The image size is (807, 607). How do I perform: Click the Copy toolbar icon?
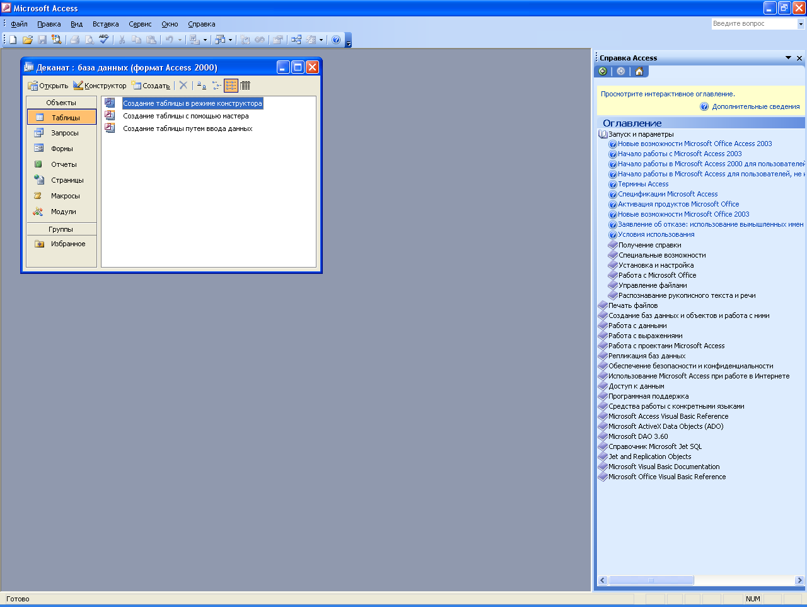(x=136, y=40)
